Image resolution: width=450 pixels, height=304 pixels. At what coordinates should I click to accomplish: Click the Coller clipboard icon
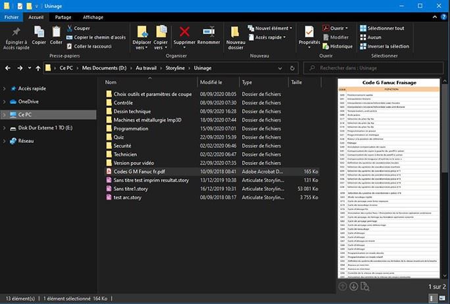point(56,32)
